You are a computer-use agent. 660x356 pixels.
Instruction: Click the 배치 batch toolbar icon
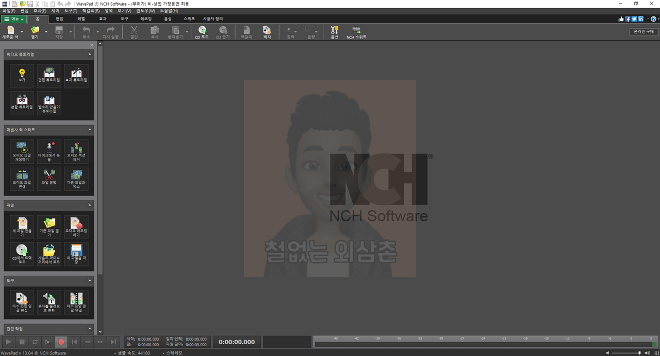pos(267,32)
